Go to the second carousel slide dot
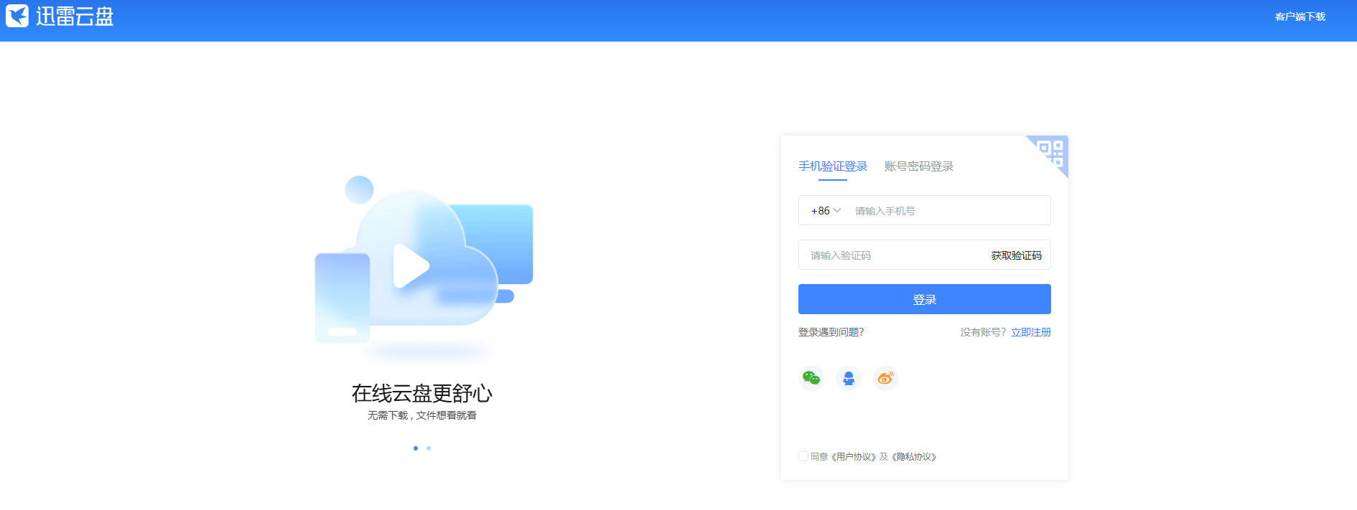The height and width of the screenshot is (510, 1357). coord(429,448)
